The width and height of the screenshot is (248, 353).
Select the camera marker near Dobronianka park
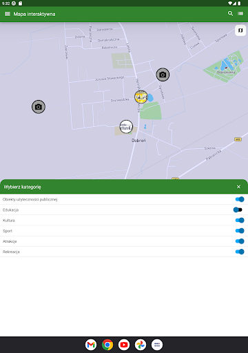tap(163, 74)
